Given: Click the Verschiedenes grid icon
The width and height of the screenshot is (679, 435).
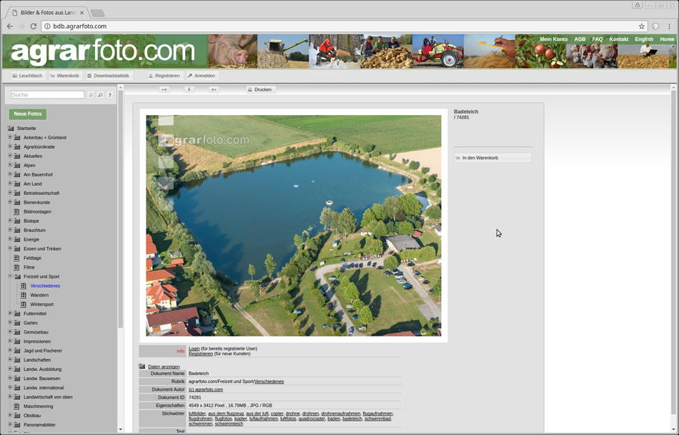Looking at the screenshot, I should pyautogui.click(x=24, y=286).
